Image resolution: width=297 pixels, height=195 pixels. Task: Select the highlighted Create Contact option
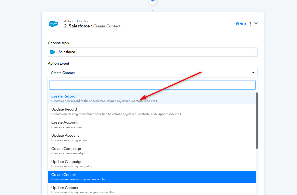152,177
